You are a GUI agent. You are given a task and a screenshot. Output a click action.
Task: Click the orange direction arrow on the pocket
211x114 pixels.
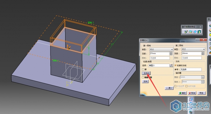click(x=69, y=47)
